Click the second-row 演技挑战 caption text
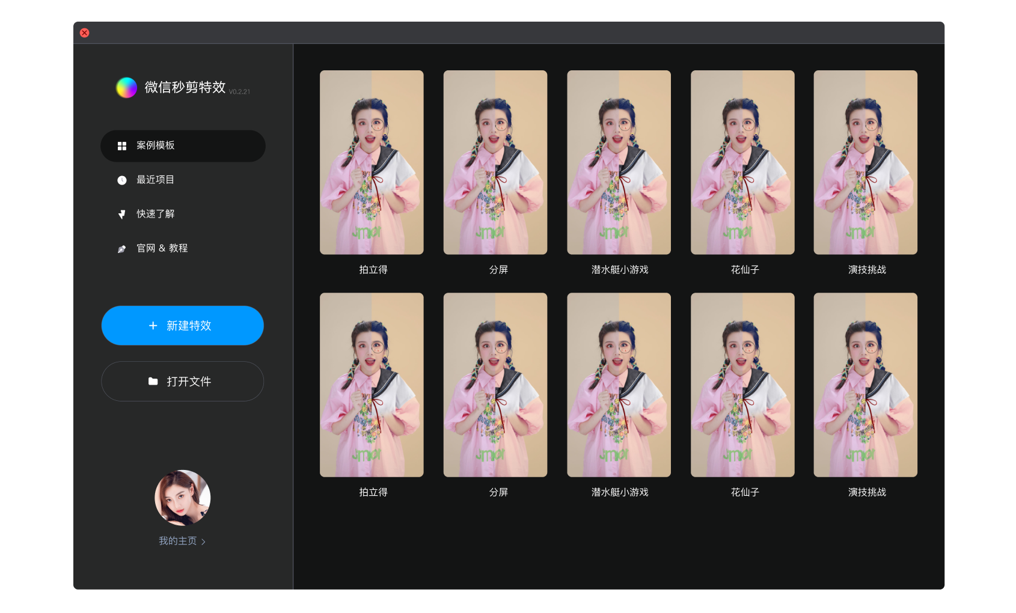Image resolution: width=1016 pixels, height=613 pixels. tap(867, 492)
